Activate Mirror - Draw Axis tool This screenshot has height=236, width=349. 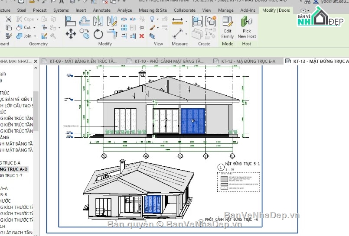coord(112,21)
